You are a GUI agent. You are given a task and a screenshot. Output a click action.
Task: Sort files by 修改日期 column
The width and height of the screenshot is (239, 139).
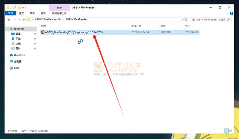pyautogui.click(x=136, y=26)
